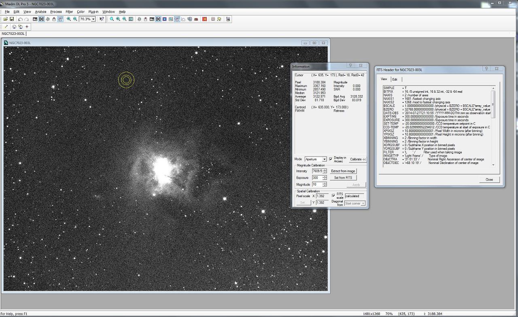The width and height of the screenshot is (518, 317).
Task: Click the red camera control icon
Action: pos(204,19)
